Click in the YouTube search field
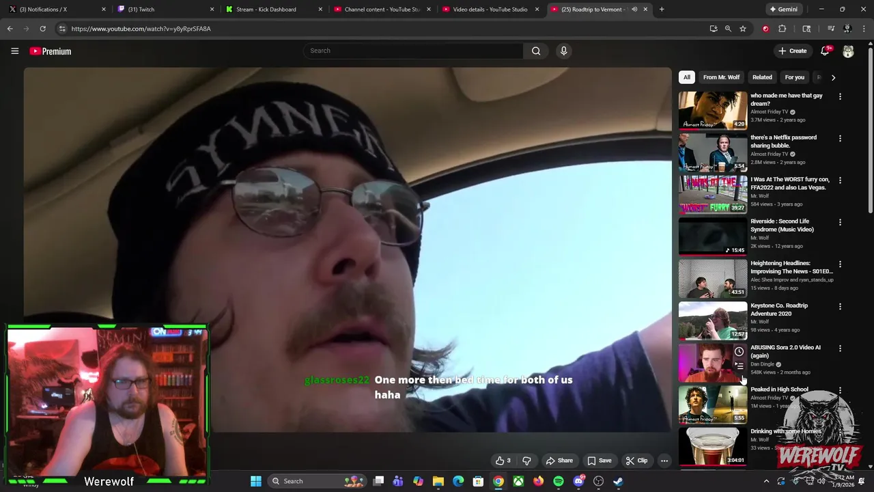The image size is (874, 492). point(413,51)
